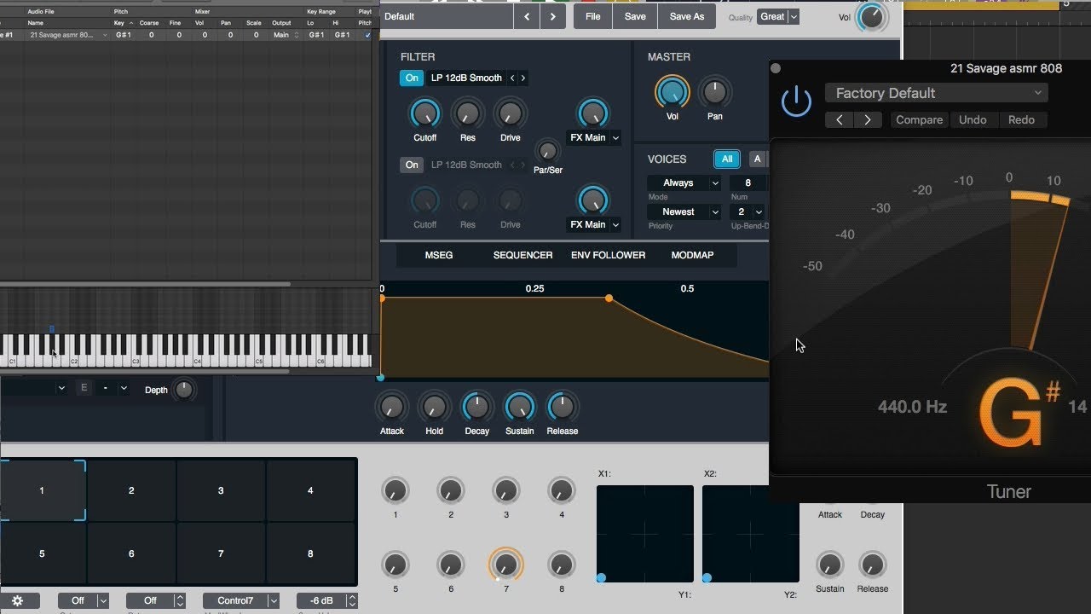Uncheck the Pitch checkbox in the zone row

click(x=367, y=35)
